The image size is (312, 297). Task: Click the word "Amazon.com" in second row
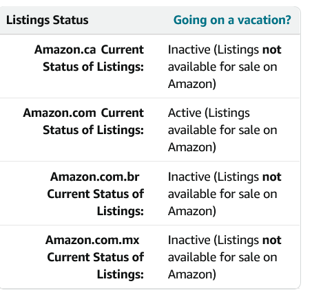pos(59,113)
